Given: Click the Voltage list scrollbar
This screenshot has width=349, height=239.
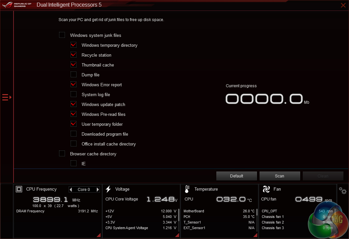Looking at the screenshot, I should point(179,215).
